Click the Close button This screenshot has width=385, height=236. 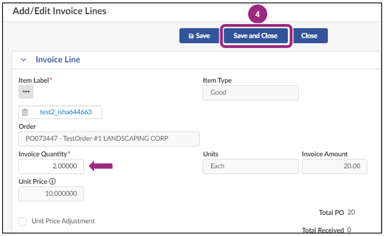tap(310, 36)
